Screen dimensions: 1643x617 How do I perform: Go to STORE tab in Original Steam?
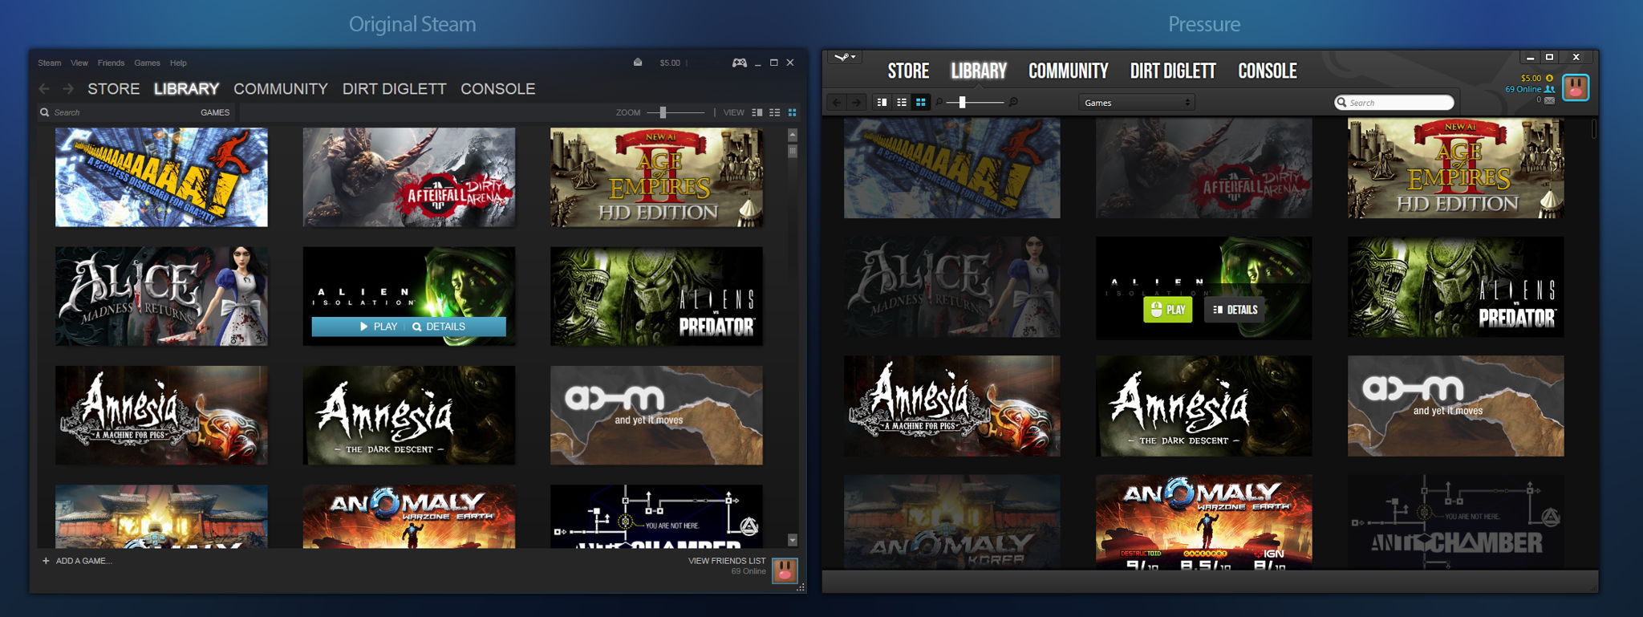coord(113,89)
